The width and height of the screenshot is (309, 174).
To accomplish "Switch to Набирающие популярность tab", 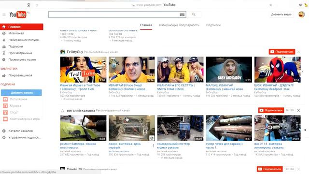I will tap(179, 25).
